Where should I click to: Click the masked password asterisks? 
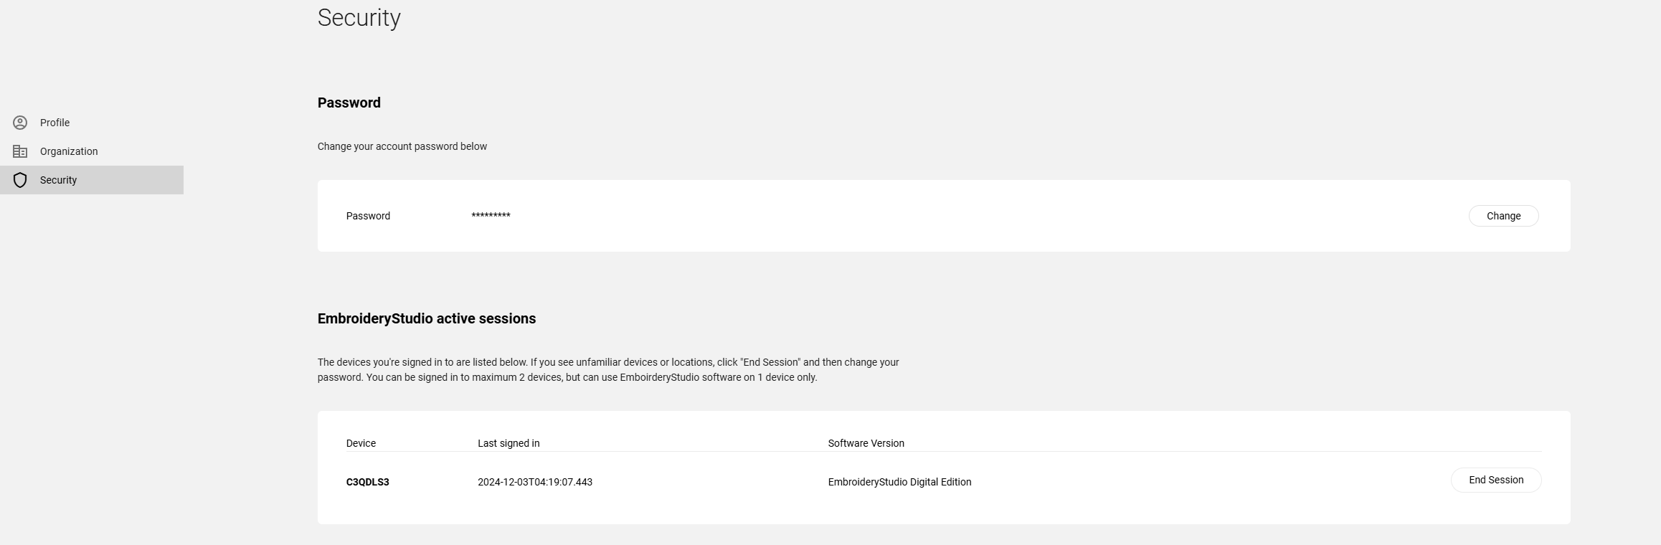[491, 216]
